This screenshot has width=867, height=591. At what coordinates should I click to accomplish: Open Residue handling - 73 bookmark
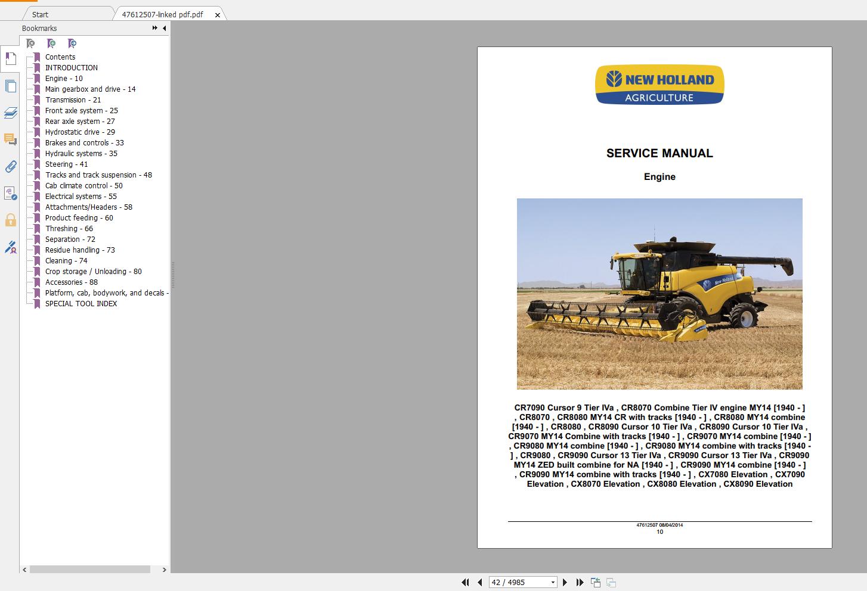[x=80, y=250]
